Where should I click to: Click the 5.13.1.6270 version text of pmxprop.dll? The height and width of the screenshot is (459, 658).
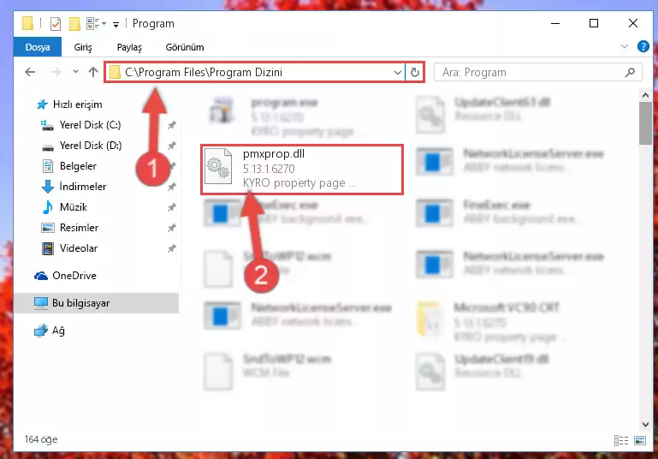[x=269, y=169]
